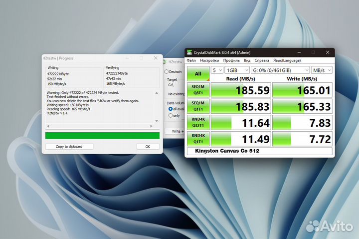Screen dimensions: 359x239
Task: Close the CrystalDiskMark window
Action: coord(328,52)
